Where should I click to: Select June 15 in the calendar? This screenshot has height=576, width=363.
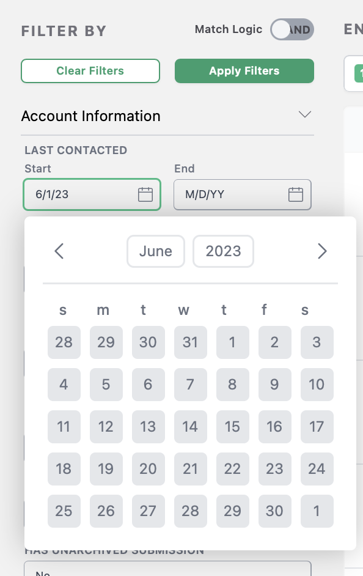(x=232, y=427)
